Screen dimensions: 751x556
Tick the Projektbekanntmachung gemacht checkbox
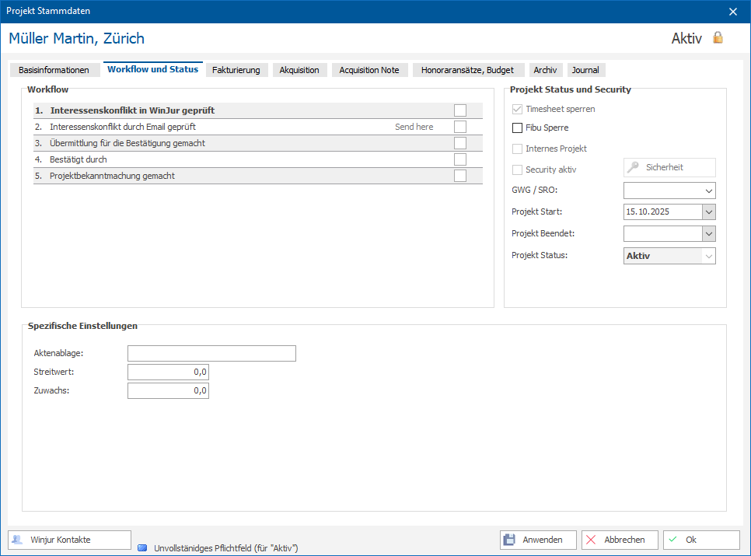(460, 176)
